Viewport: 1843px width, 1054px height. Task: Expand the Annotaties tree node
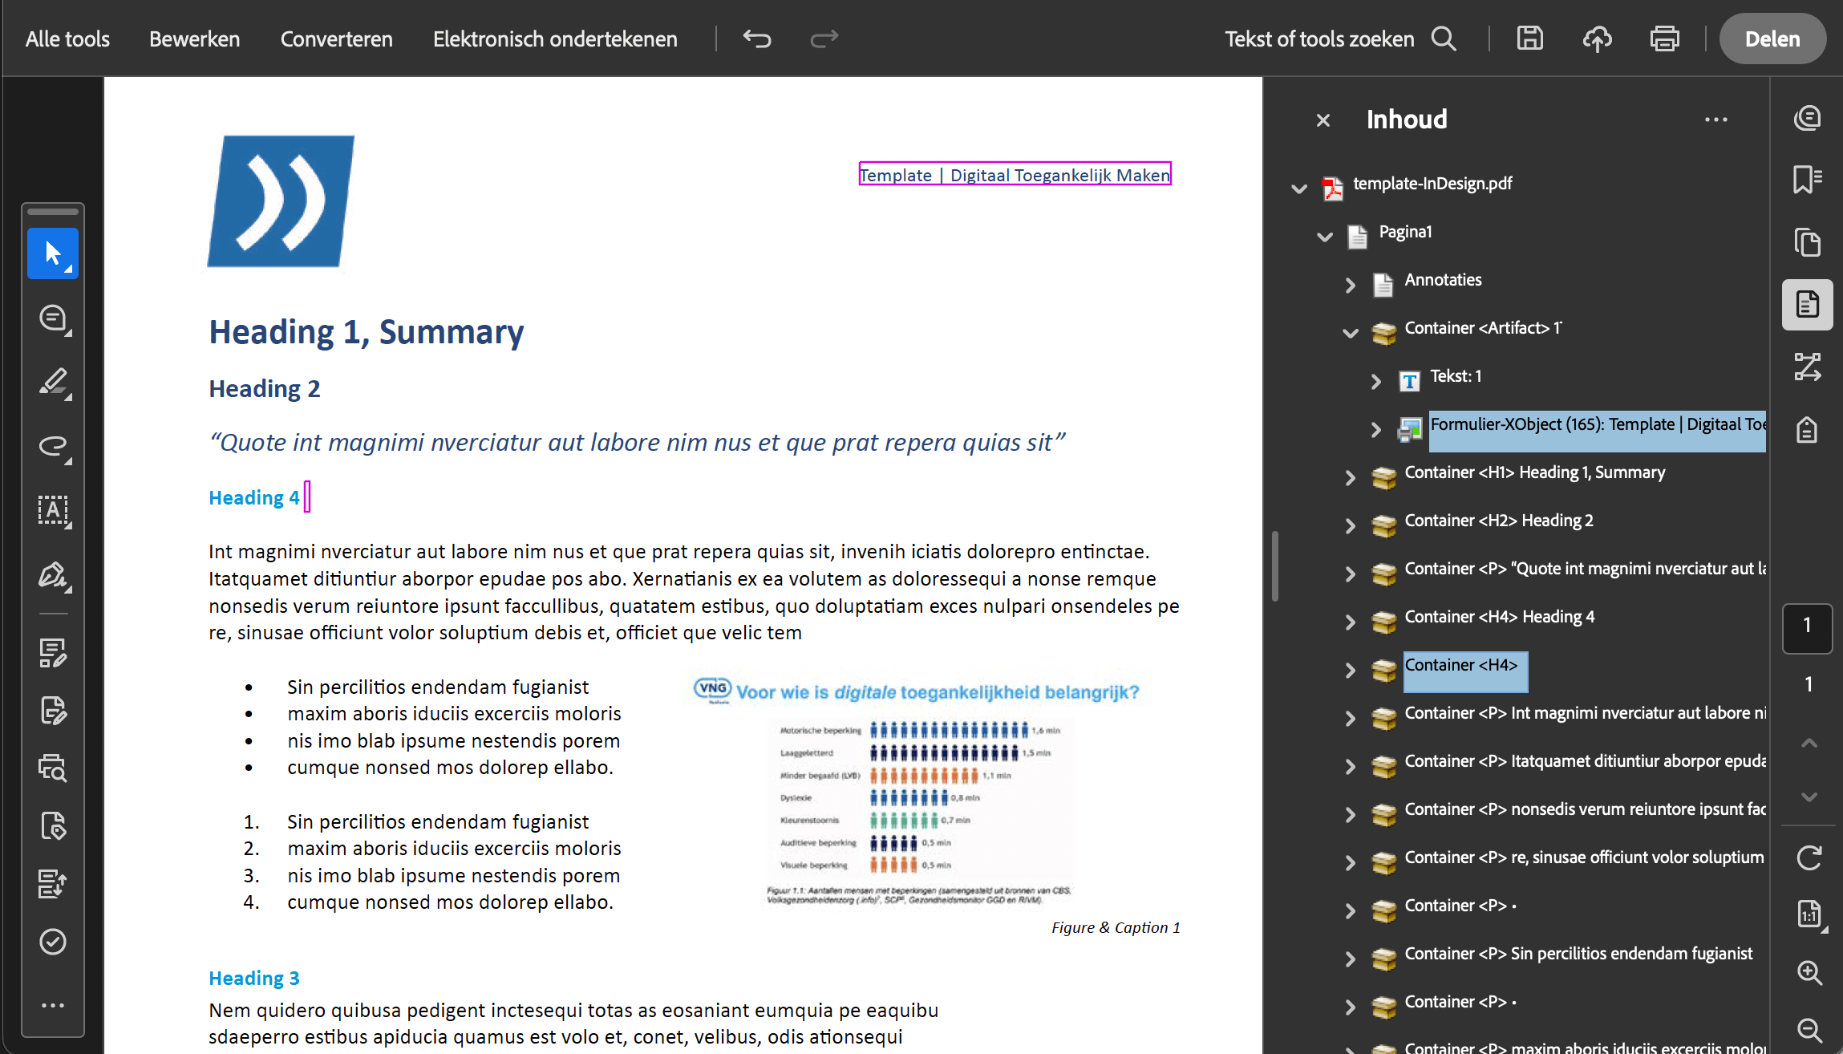1351,285
